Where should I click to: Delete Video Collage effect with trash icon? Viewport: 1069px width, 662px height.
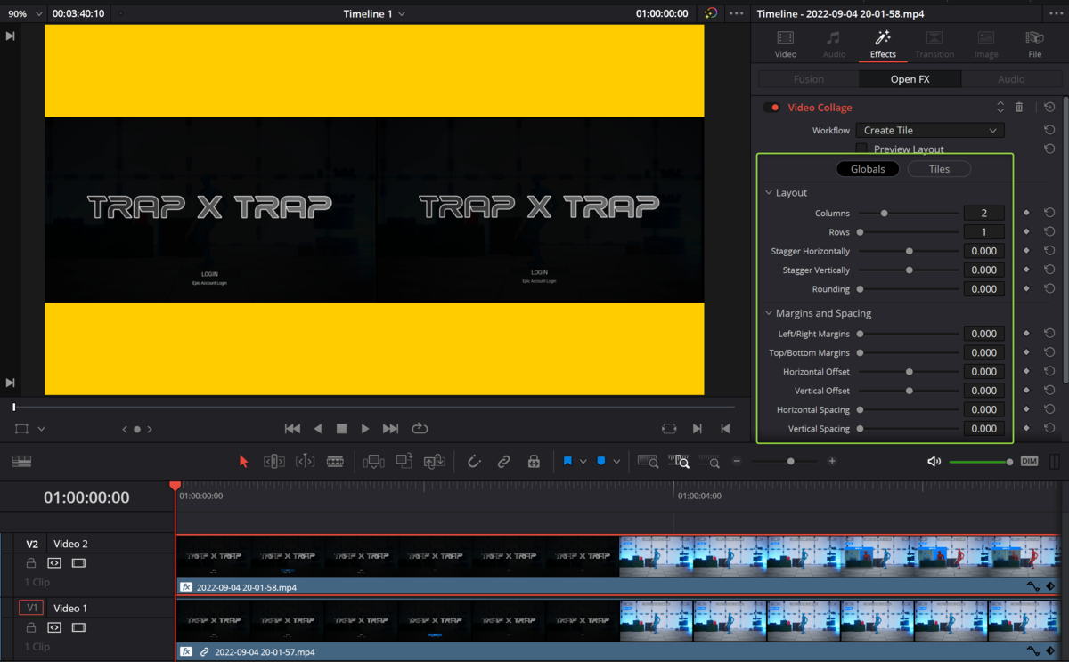point(1019,108)
